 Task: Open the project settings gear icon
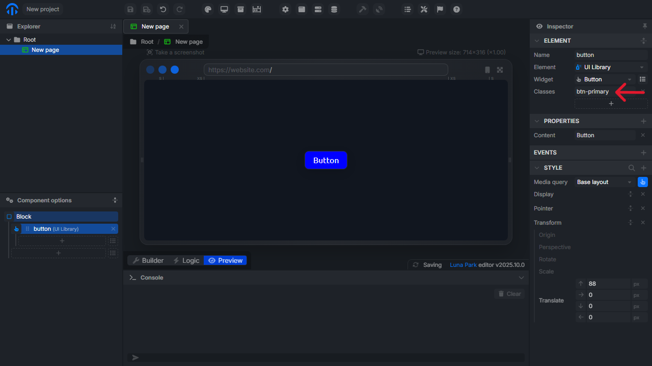coord(285,9)
